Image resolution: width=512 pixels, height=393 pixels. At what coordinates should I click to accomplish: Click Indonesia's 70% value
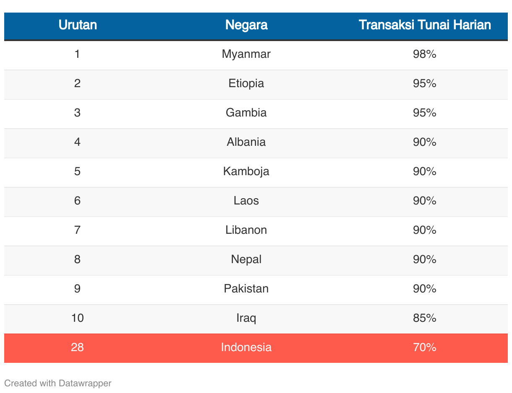425,347
